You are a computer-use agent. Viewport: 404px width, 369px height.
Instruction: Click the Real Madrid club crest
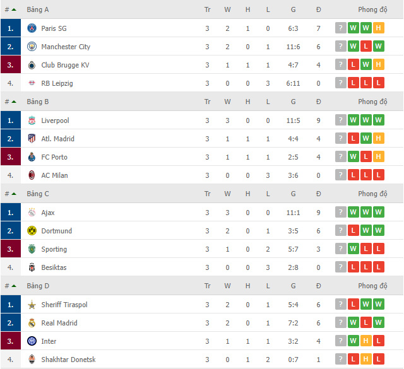coord(32,323)
